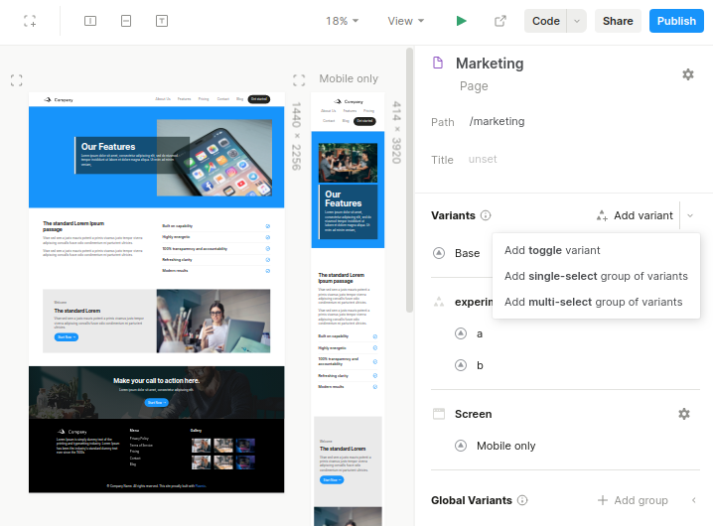Toggle the Mobile only screen variant circle
Viewport: 713px width, 526px height.
tap(460, 446)
